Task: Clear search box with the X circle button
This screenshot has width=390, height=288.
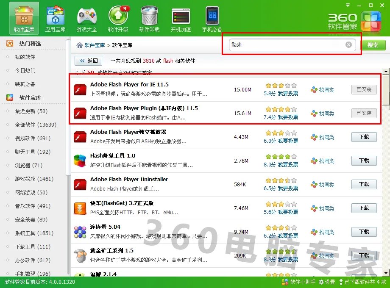Action: point(348,44)
